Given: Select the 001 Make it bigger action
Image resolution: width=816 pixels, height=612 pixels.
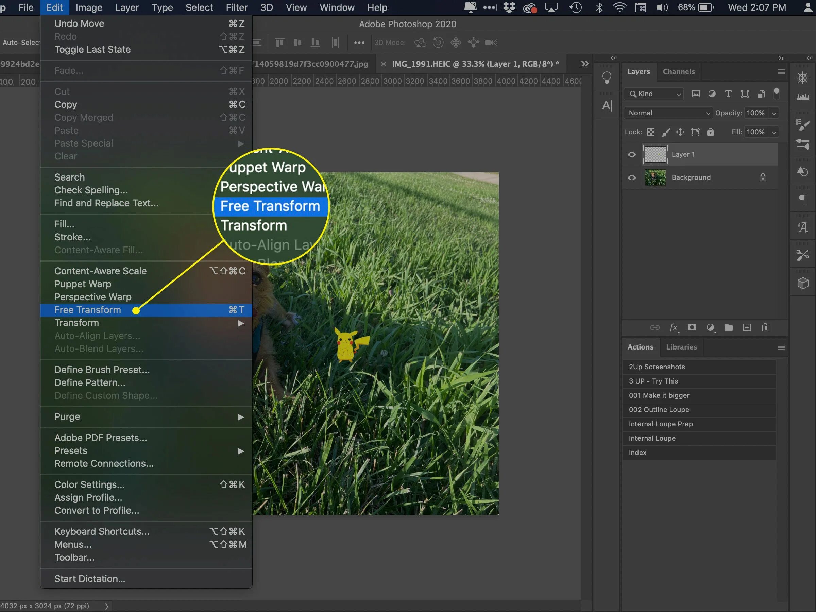Looking at the screenshot, I should point(659,395).
